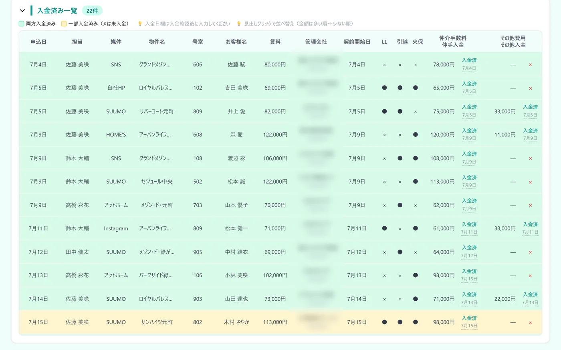Sort by 媒体 column header

(x=116, y=42)
